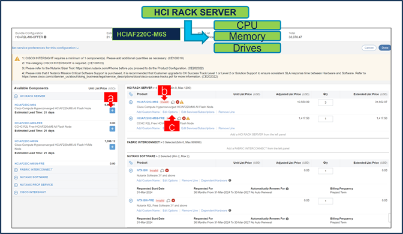Click the headset icon on the HCIAF220C-M6S row
This screenshot has height=234, width=403.
pyautogui.click(x=173, y=102)
